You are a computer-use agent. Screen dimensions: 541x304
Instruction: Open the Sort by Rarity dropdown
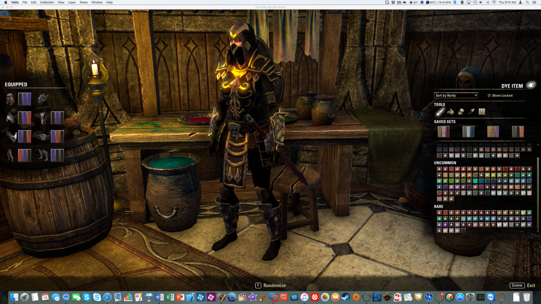click(456, 96)
